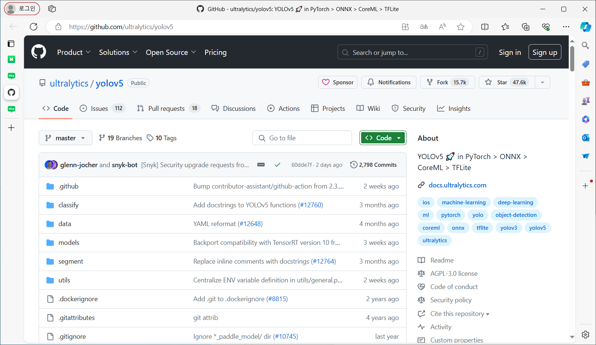
Task: Open the Pricing link
Action: tap(216, 52)
